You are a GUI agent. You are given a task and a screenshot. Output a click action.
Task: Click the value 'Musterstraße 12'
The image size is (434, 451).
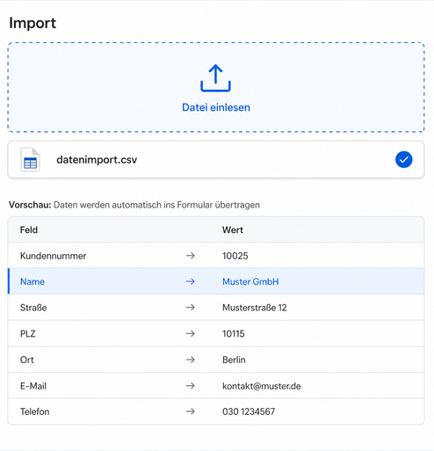point(255,308)
